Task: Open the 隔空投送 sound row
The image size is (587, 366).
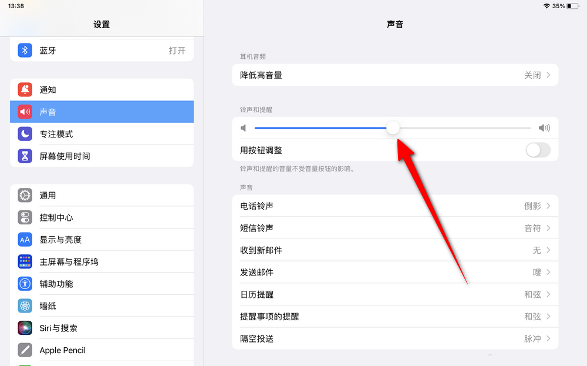Action: (395, 338)
